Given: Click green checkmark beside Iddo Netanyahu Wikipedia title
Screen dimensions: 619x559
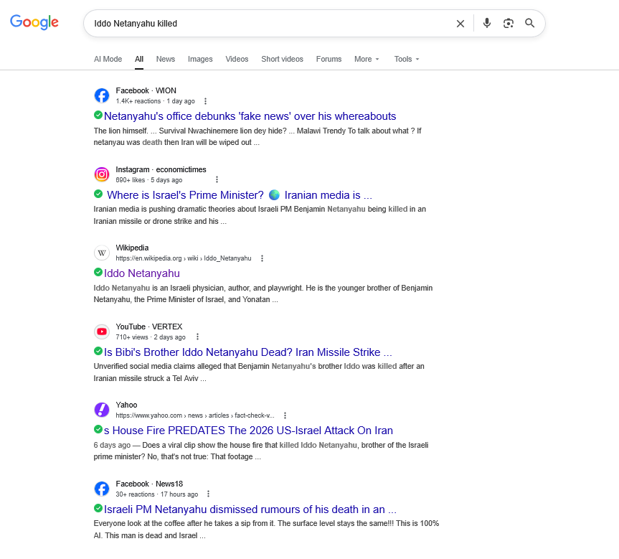Looking at the screenshot, I should [x=98, y=273].
